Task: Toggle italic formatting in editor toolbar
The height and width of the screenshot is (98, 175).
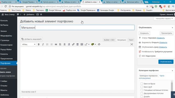Action: (x=43, y=44)
